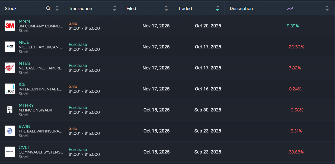
Task: Open the CVLT ticker link
Action: [x=24, y=147]
